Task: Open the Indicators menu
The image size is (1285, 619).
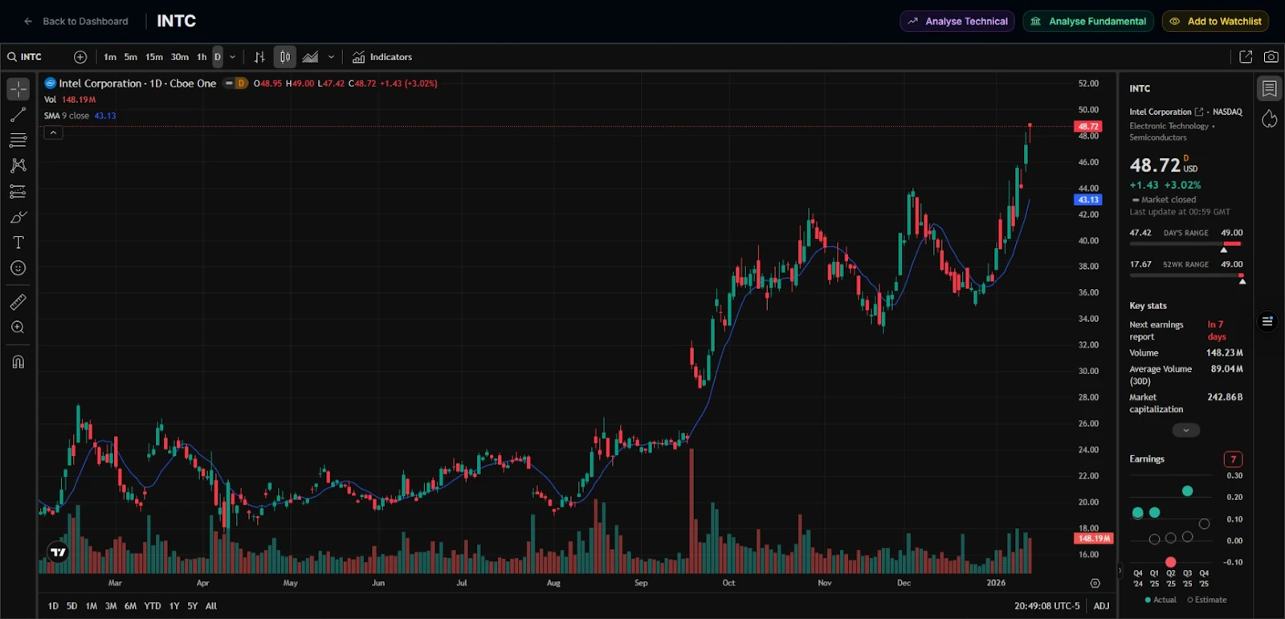Action: [382, 57]
